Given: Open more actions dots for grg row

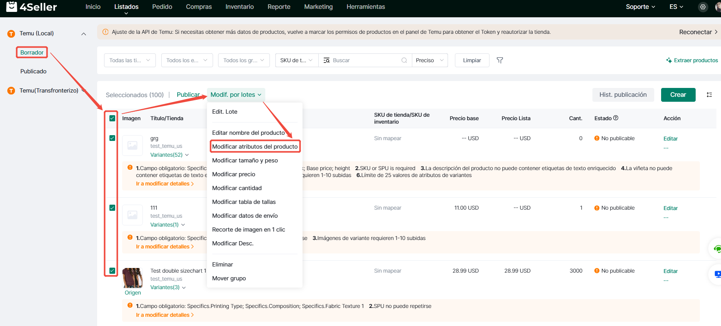Looking at the screenshot, I should click(x=666, y=148).
